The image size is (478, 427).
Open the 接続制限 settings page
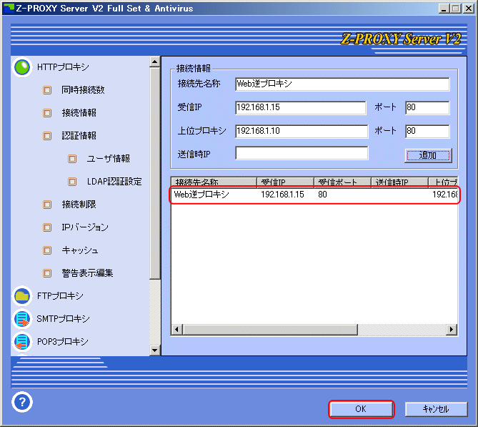pos(79,205)
